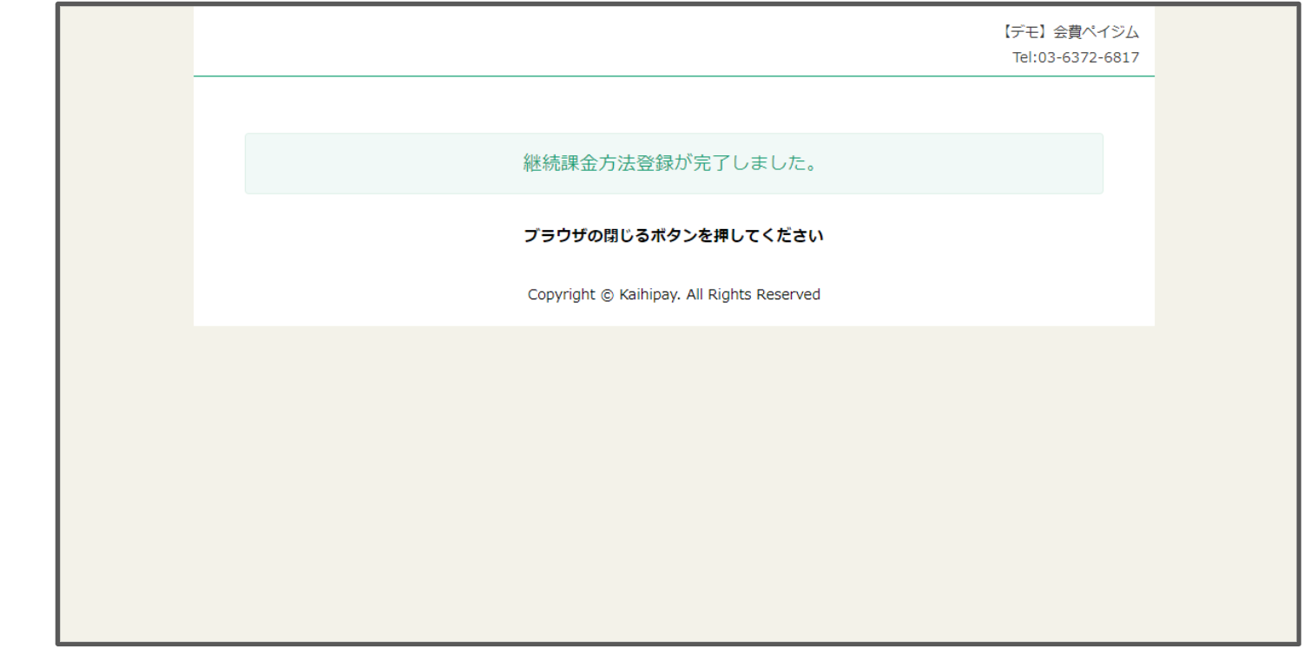
Task: Select the Tel:03-6372-6817 phone number
Action: point(1077,57)
